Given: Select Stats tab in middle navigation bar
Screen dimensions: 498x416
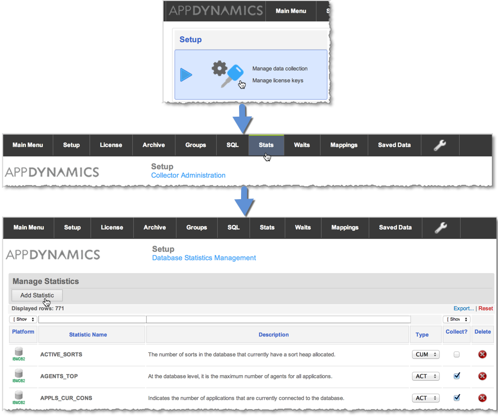Looking at the screenshot, I should click(x=266, y=145).
